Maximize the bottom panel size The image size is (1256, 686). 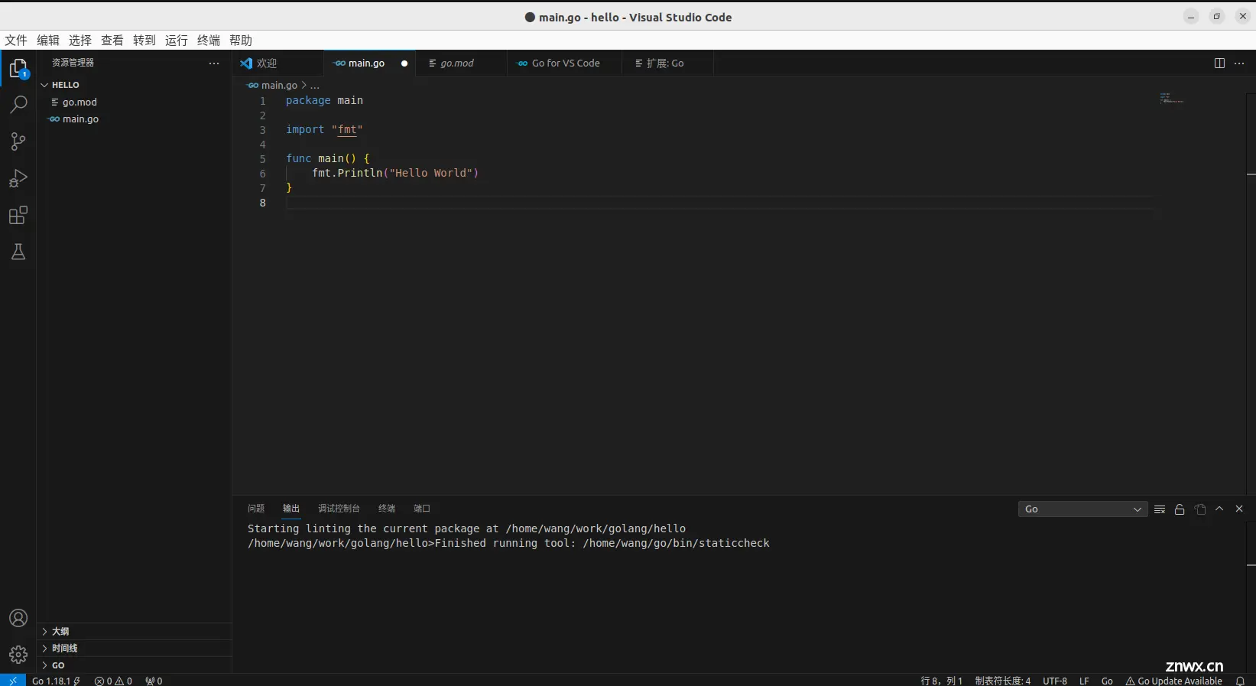pyautogui.click(x=1219, y=509)
